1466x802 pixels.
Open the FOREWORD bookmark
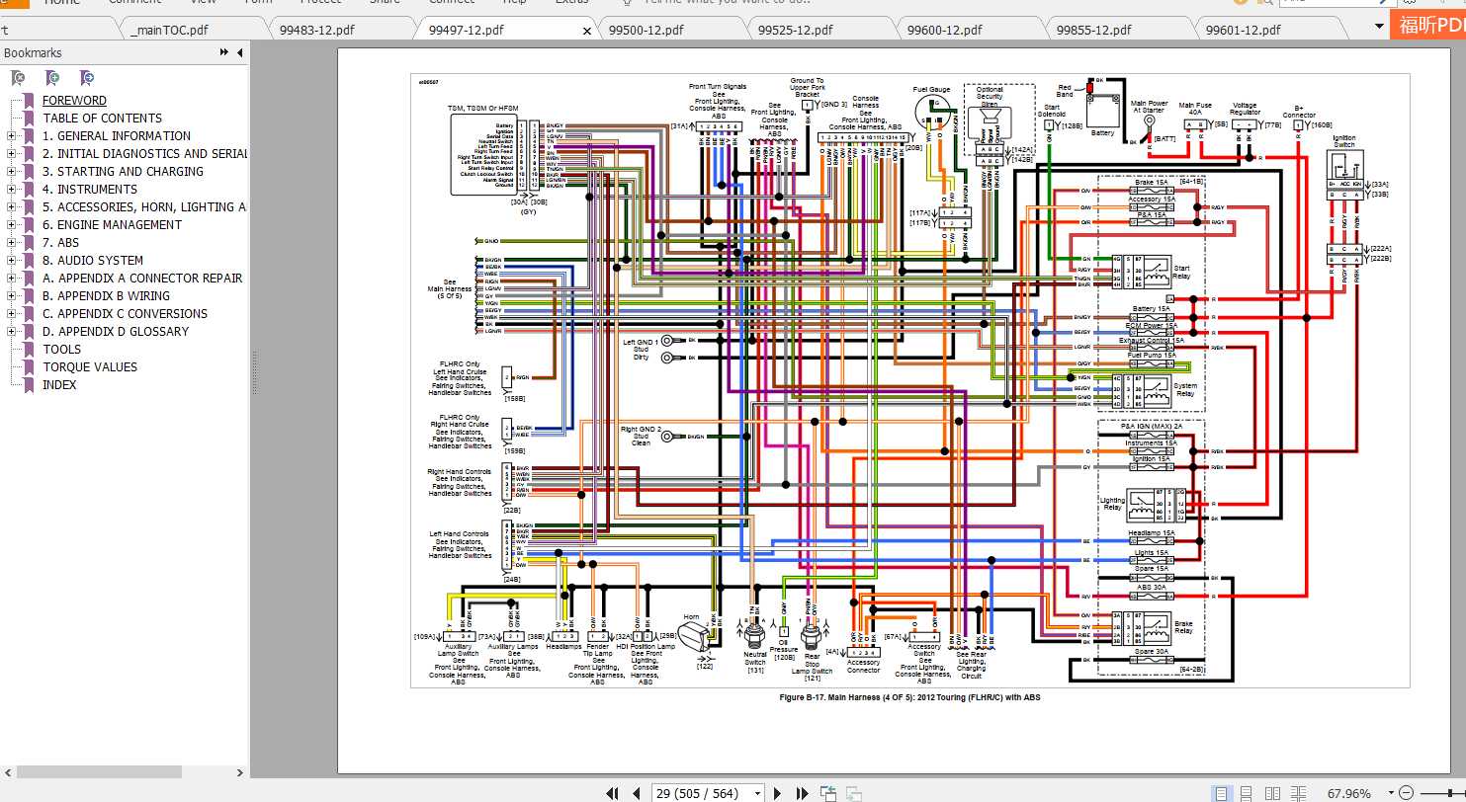click(x=74, y=101)
